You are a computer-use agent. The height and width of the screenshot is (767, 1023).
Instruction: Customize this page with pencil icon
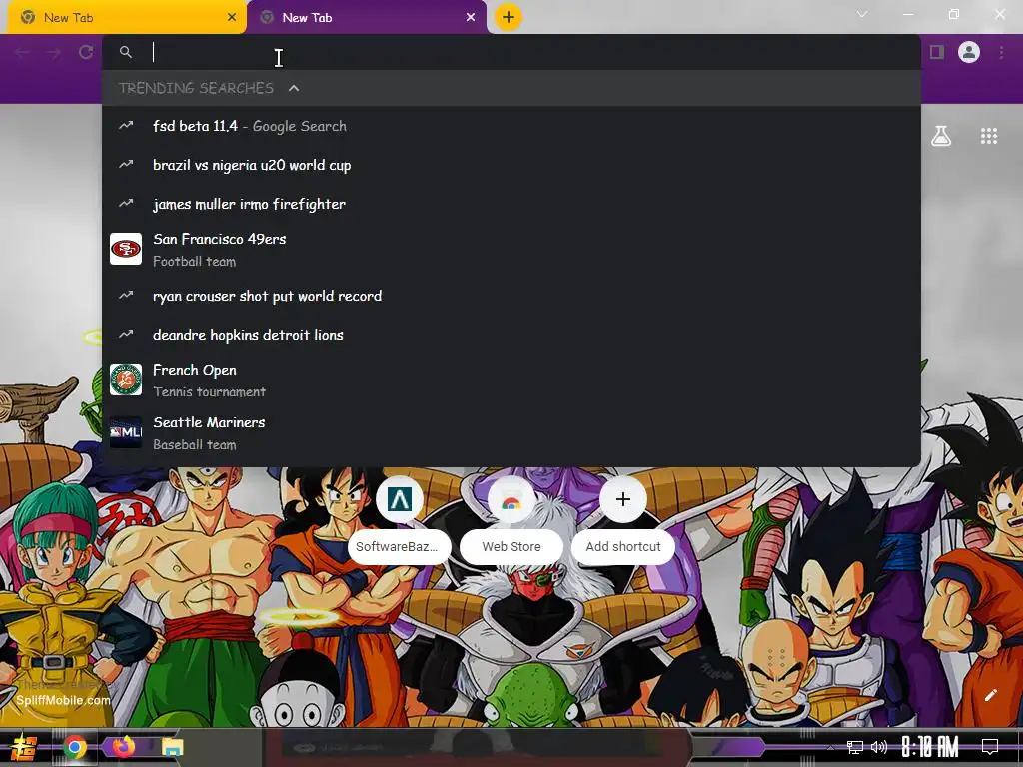(990, 695)
